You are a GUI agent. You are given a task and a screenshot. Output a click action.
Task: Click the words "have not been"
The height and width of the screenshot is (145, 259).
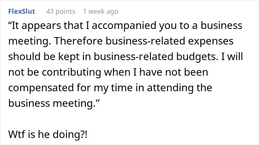174,72
